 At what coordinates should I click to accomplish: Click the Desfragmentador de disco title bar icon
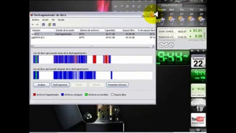[x=32, y=15]
